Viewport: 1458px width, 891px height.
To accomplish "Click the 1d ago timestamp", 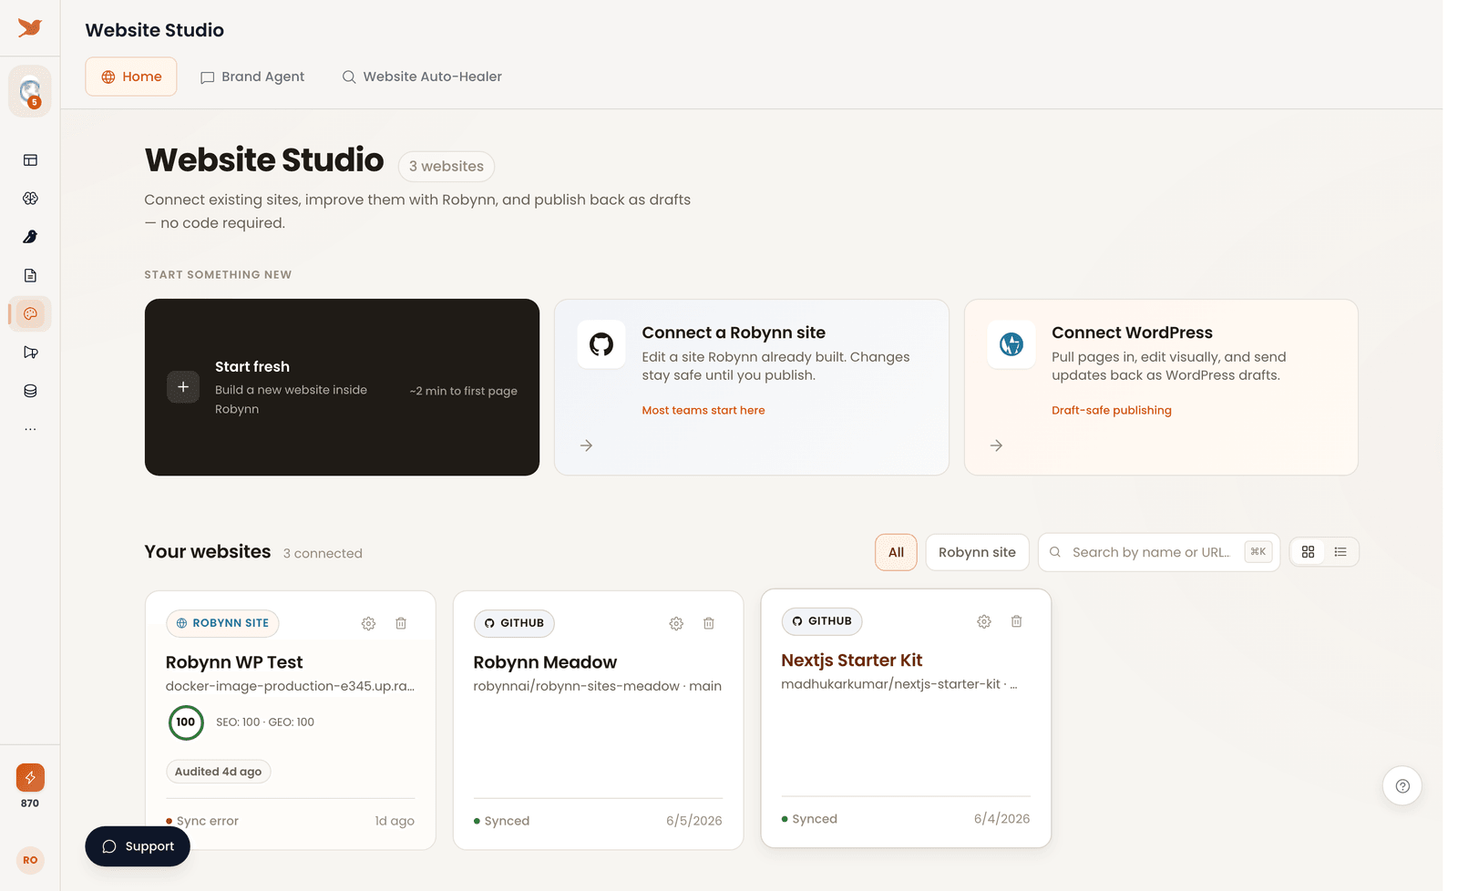I will [395, 821].
